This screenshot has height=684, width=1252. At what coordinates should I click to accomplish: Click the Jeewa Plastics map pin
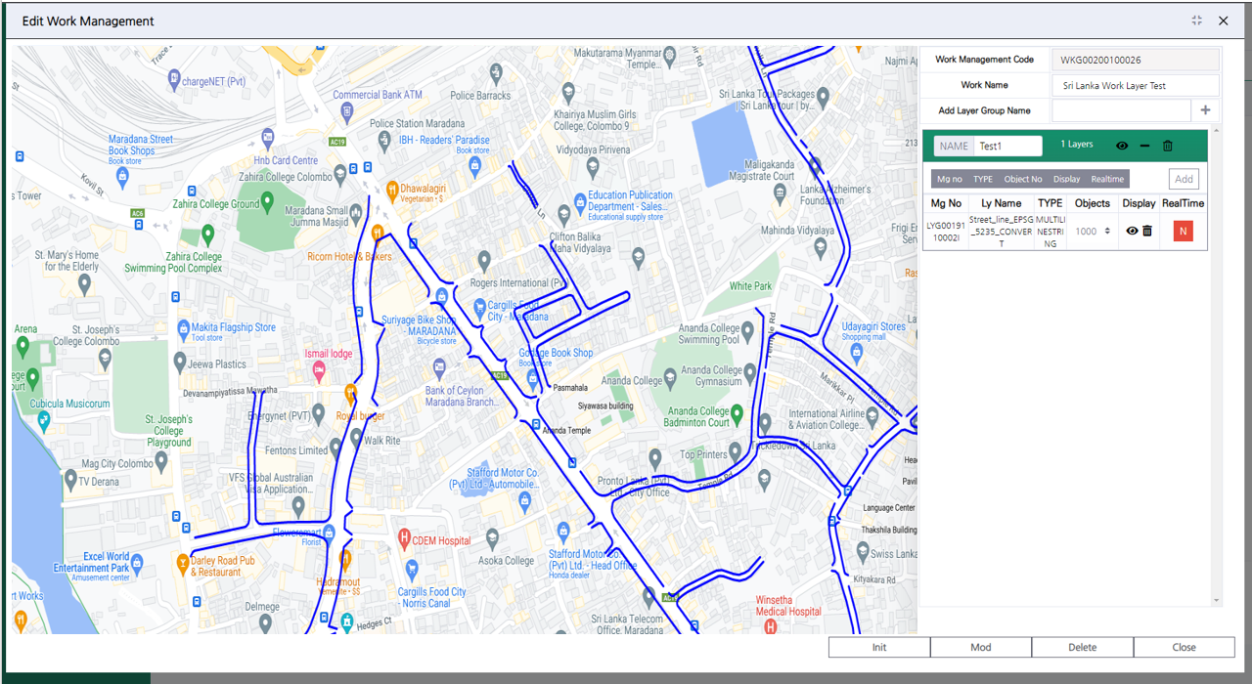click(179, 363)
